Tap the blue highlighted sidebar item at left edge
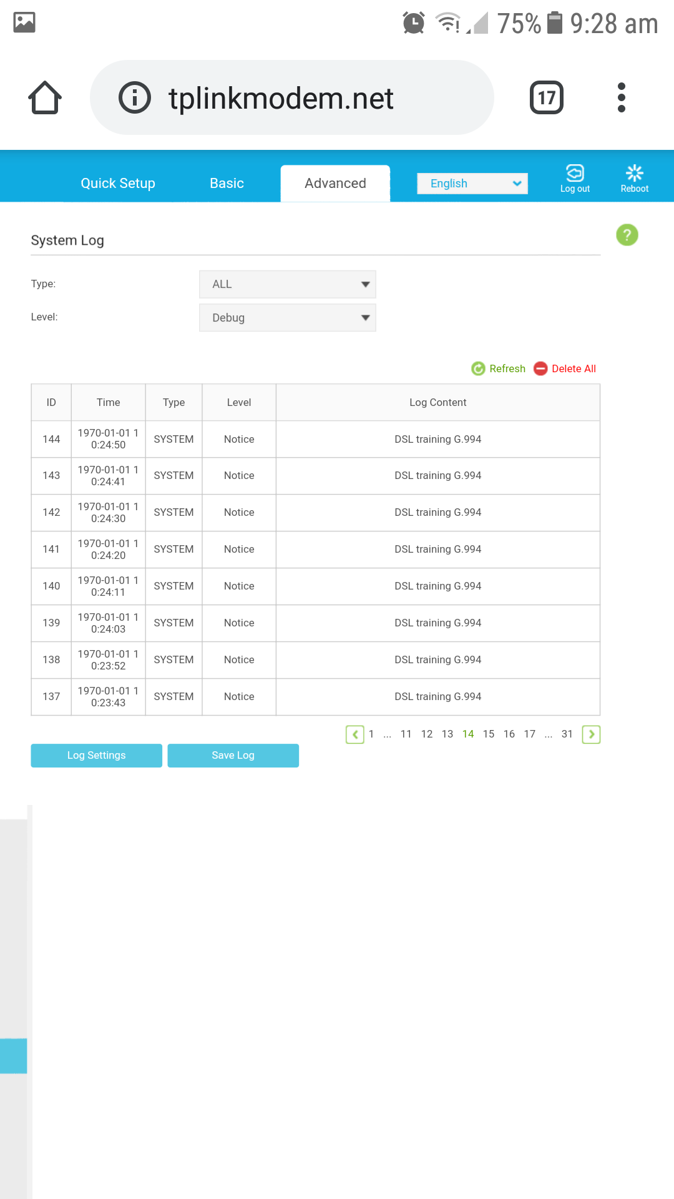The height and width of the screenshot is (1199, 674). tap(13, 1056)
